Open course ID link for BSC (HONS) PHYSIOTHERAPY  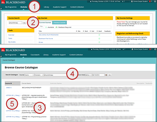click(x=9, y=88)
